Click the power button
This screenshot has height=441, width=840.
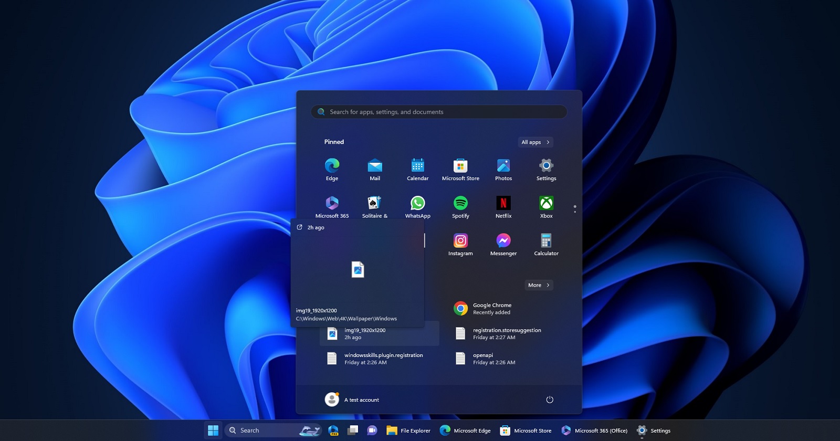(x=550, y=400)
